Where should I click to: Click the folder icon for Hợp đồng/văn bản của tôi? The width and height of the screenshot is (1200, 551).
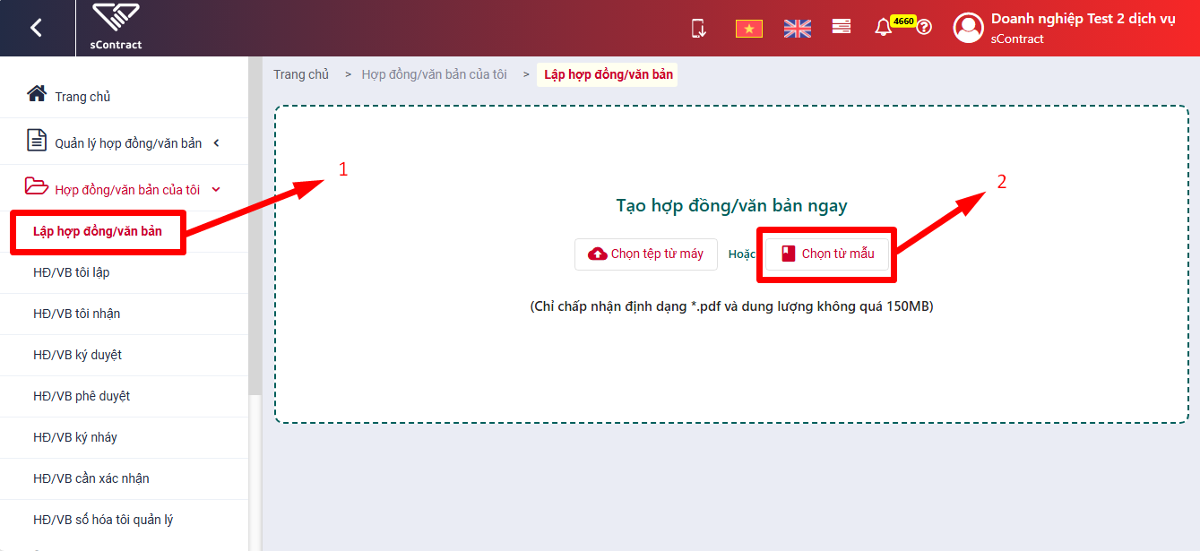coord(37,186)
